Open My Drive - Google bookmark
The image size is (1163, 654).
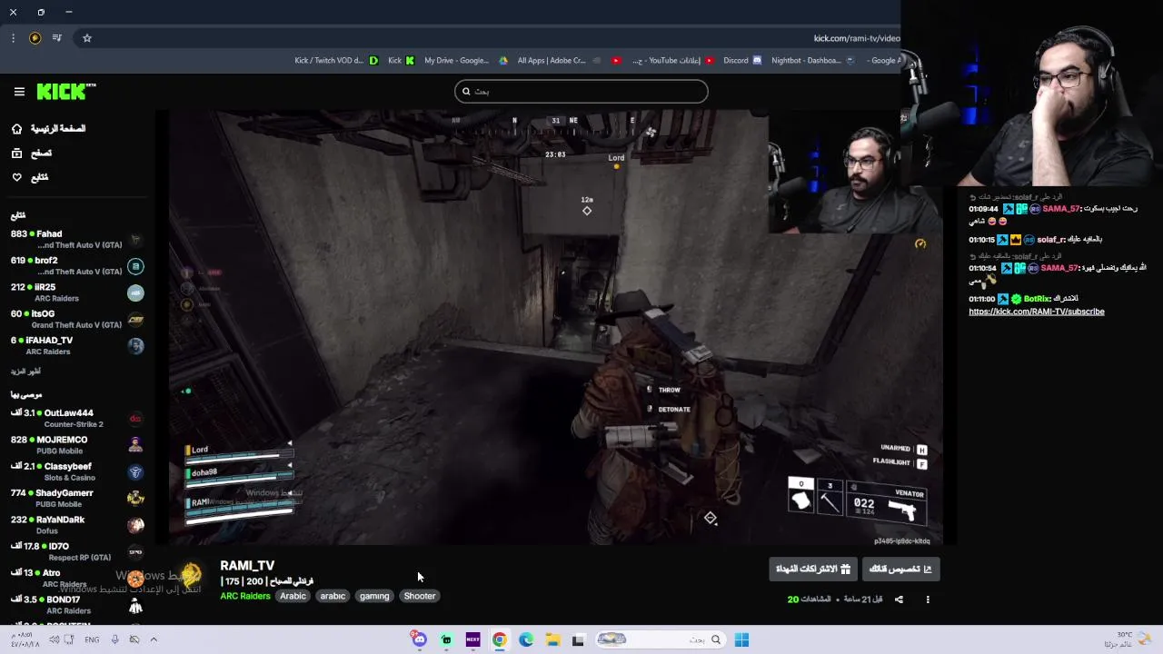pyautogui.click(x=466, y=61)
